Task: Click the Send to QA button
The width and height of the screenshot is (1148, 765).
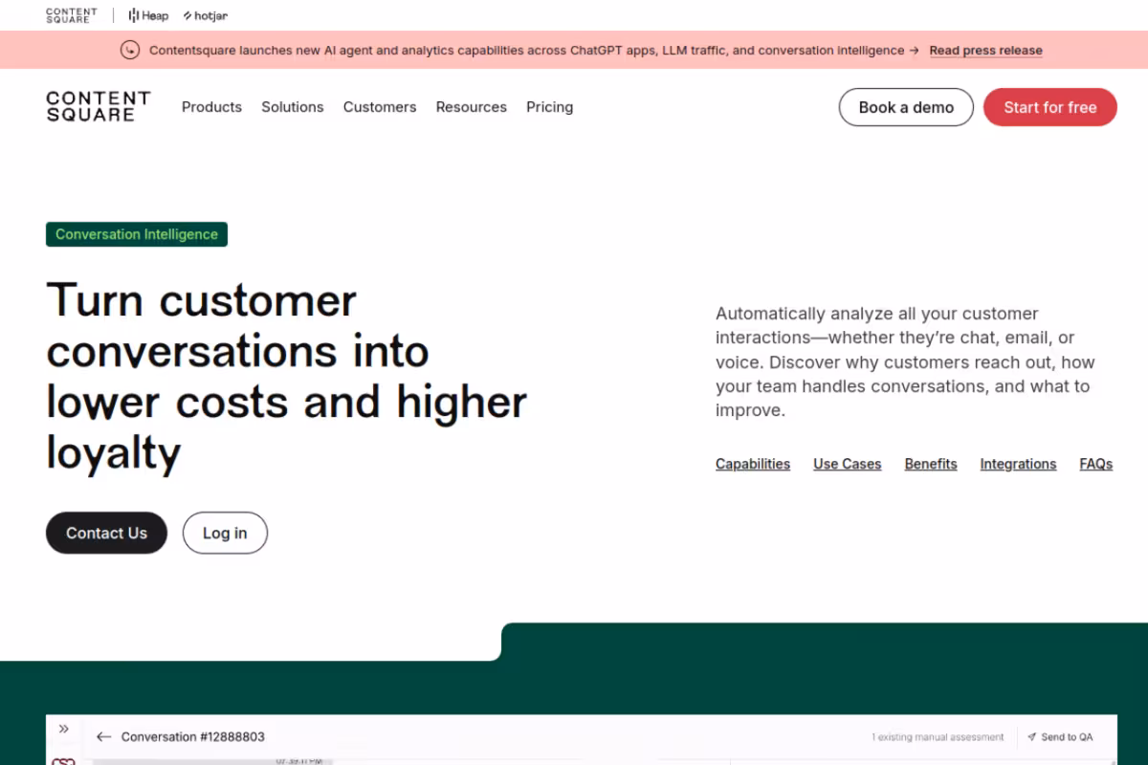Action: (x=1060, y=737)
